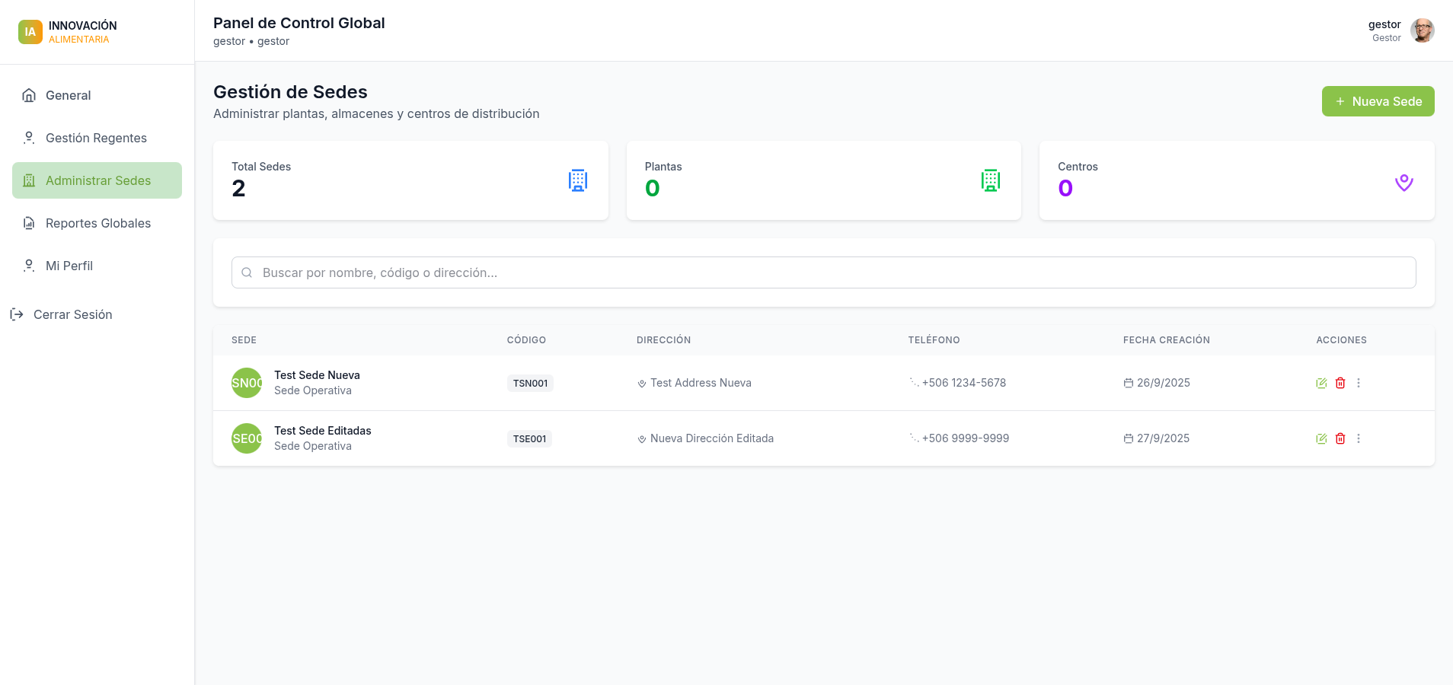Select Administrar Sedes in sidebar

97,180
